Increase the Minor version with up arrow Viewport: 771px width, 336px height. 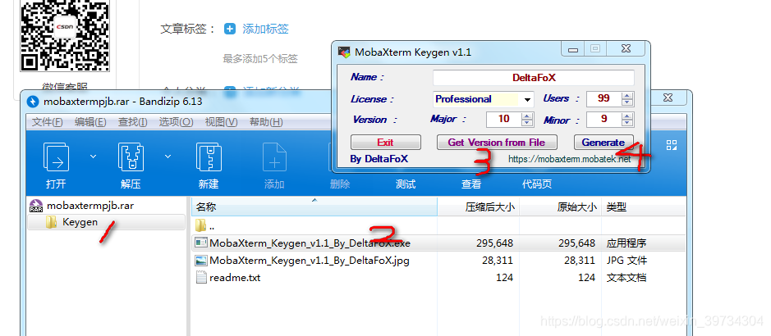tap(627, 116)
